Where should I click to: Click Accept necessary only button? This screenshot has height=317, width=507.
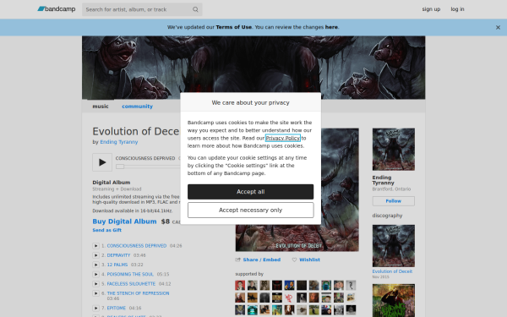pyautogui.click(x=251, y=210)
